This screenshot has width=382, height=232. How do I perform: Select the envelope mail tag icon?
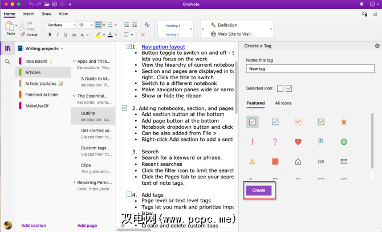point(344,161)
